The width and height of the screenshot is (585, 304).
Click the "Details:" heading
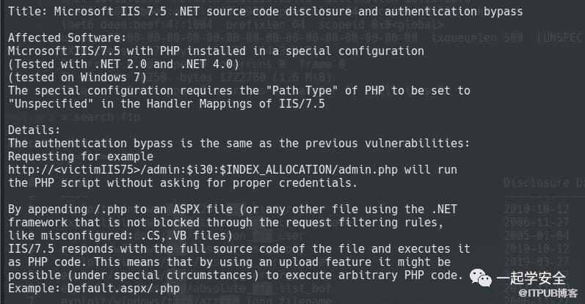tap(32, 129)
